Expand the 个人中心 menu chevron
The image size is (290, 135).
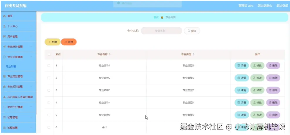click(31, 26)
